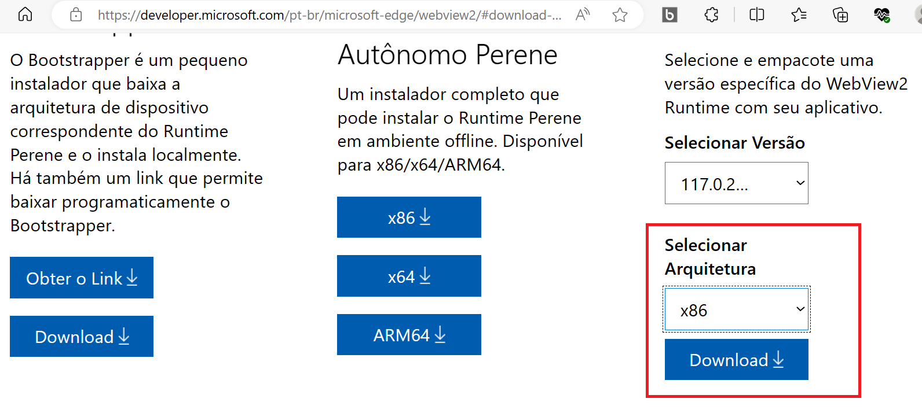The width and height of the screenshot is (922, 417).
Task: Expand the Selecionar Versão dropdown
Action: pos(736,183)
